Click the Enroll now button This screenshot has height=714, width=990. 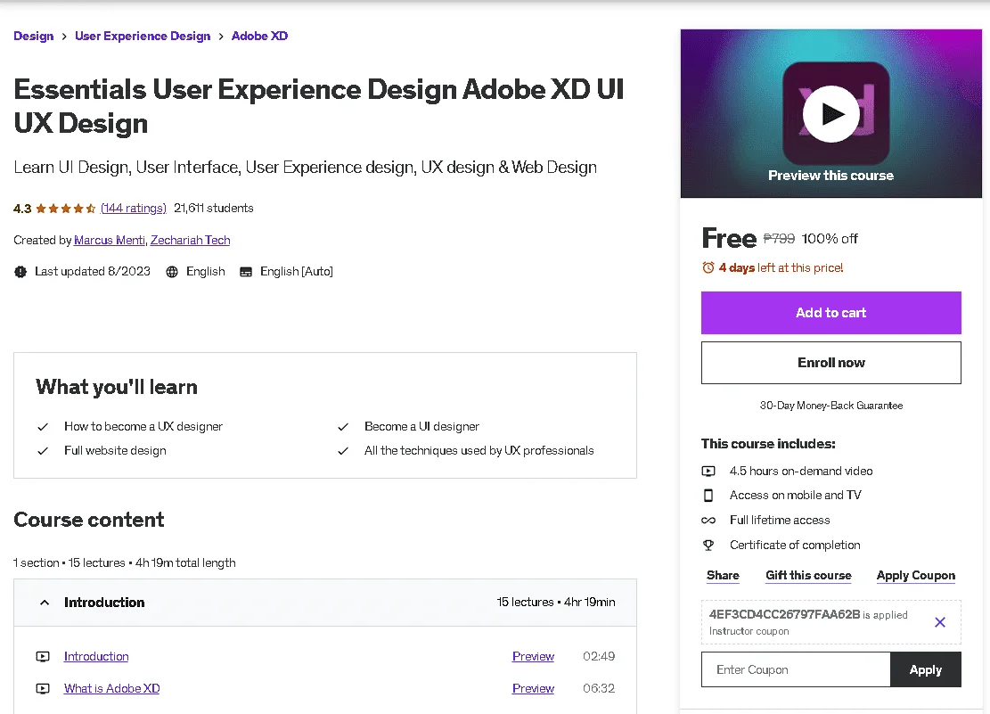click(830, 363)
